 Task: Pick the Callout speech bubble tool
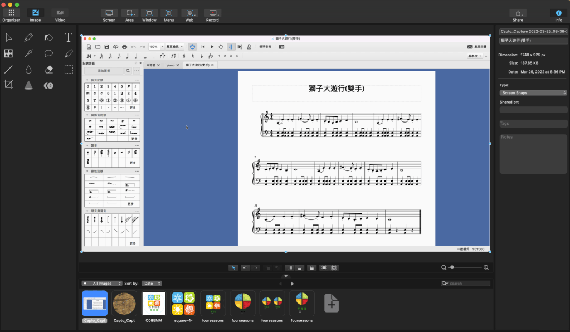click(x=48, y=53)
